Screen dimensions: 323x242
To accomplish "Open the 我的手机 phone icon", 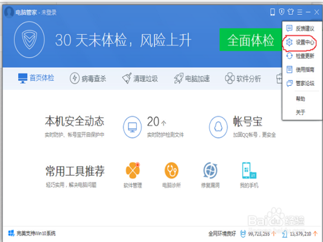I will tap(249, 170).
